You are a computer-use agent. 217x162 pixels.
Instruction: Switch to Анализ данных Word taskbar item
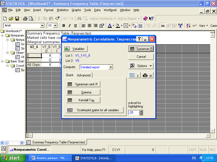point(50,158)
